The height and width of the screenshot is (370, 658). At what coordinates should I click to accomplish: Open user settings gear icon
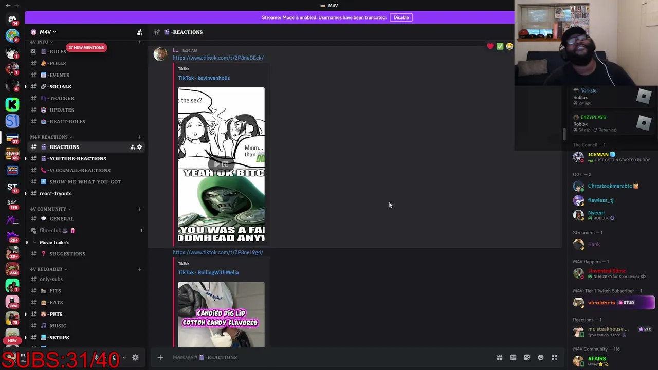[135, 357]
